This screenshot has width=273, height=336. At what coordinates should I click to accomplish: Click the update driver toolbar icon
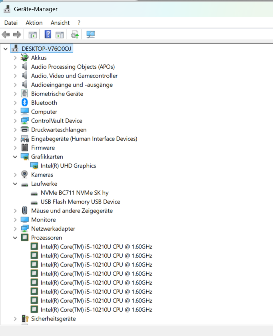tap(75, 34)
